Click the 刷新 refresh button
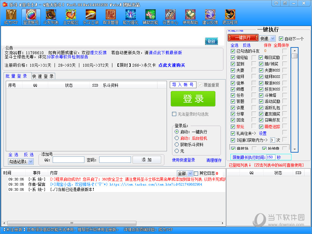Image resolution: width=312 pixels, height=234 pixels. click(x=212, y=41)
